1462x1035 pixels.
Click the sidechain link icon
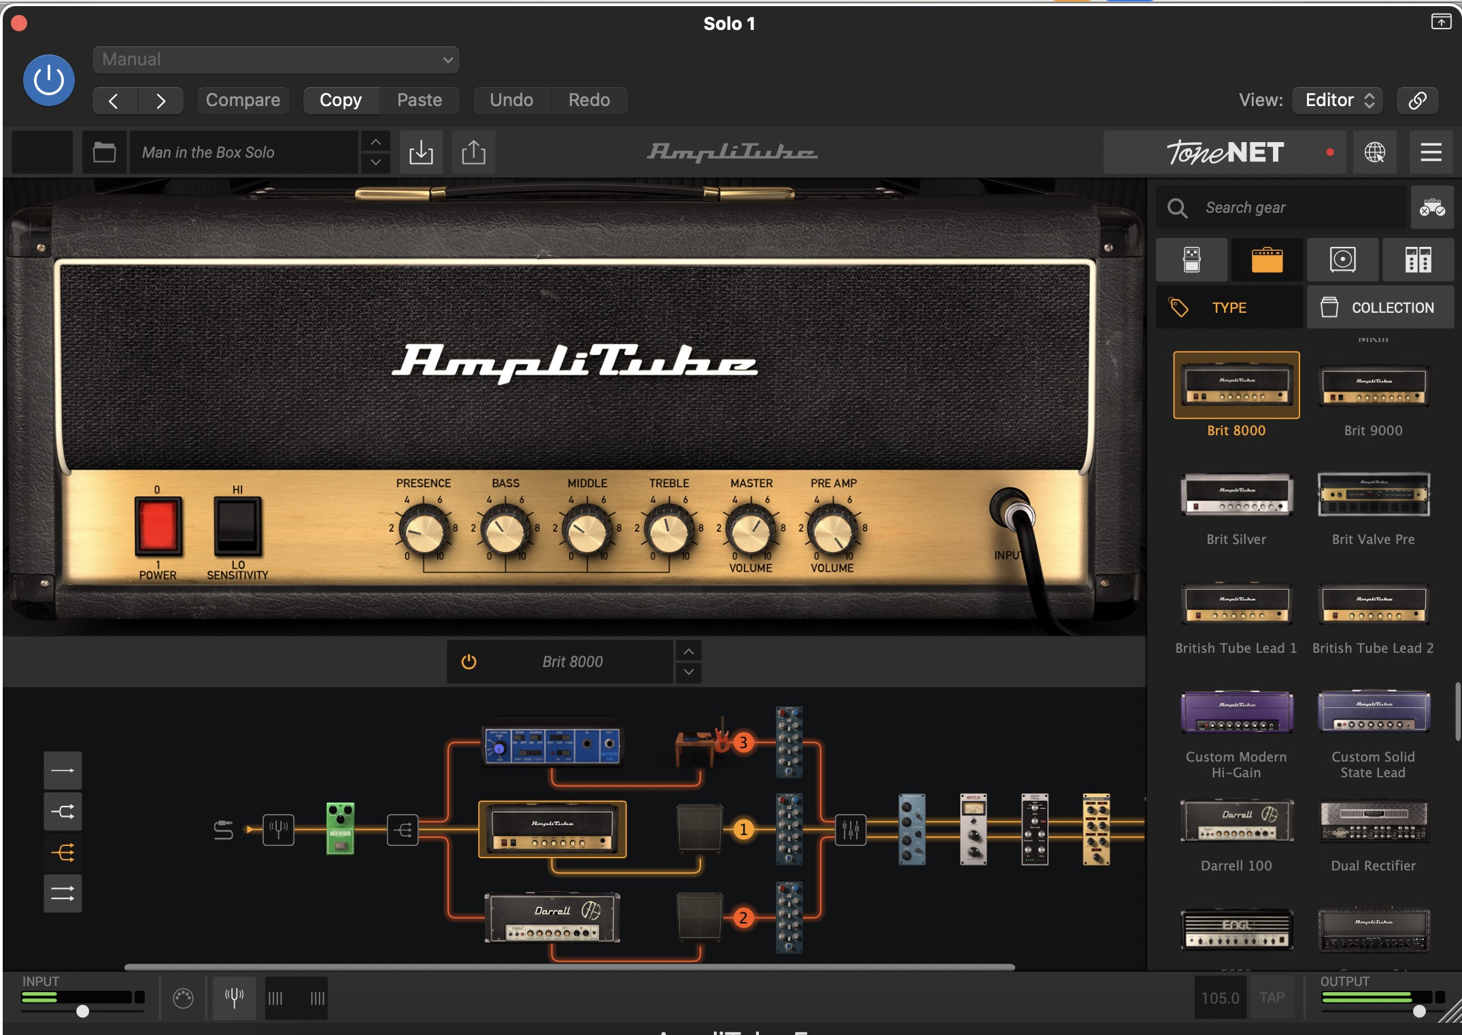tap(1417, 101)
